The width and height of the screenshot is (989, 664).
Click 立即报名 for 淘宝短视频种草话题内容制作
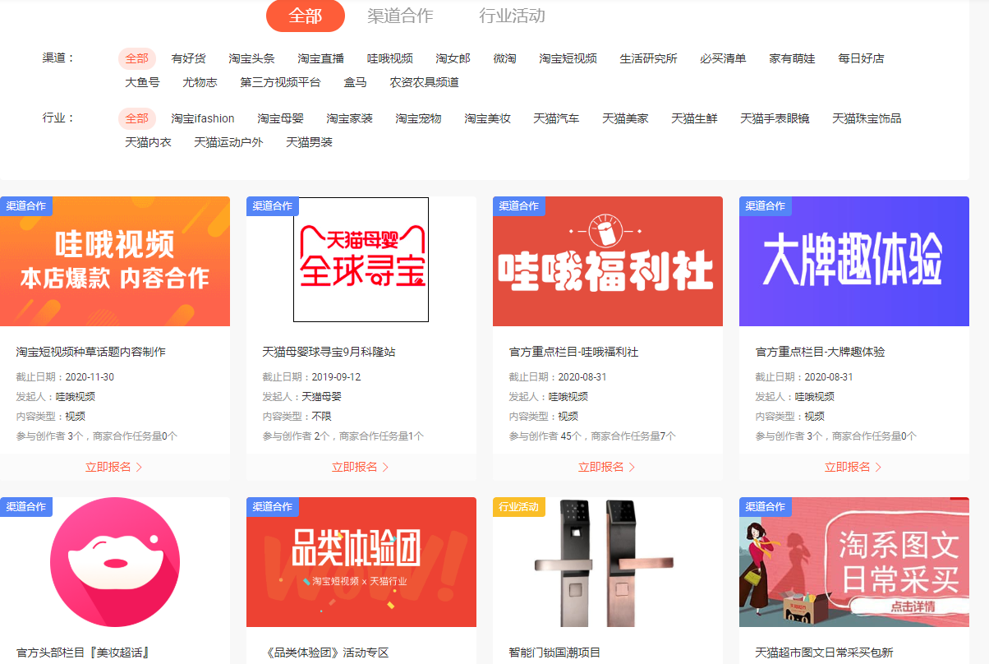click(x=114, y=467)
